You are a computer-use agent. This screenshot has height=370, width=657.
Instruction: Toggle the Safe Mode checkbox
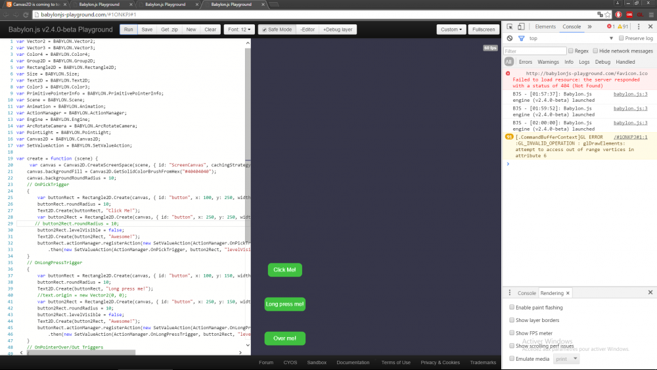point(264,30)
